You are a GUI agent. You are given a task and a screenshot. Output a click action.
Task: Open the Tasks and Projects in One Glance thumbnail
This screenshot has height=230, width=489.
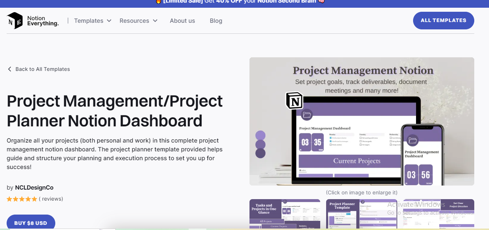(x=285, y=214)
